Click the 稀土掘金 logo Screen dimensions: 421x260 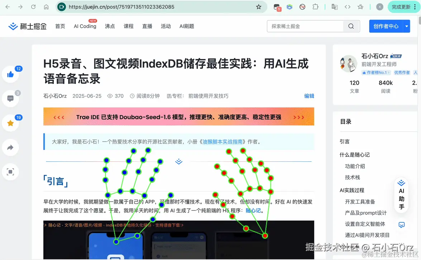pyautogui.click(x=27, y=26)
